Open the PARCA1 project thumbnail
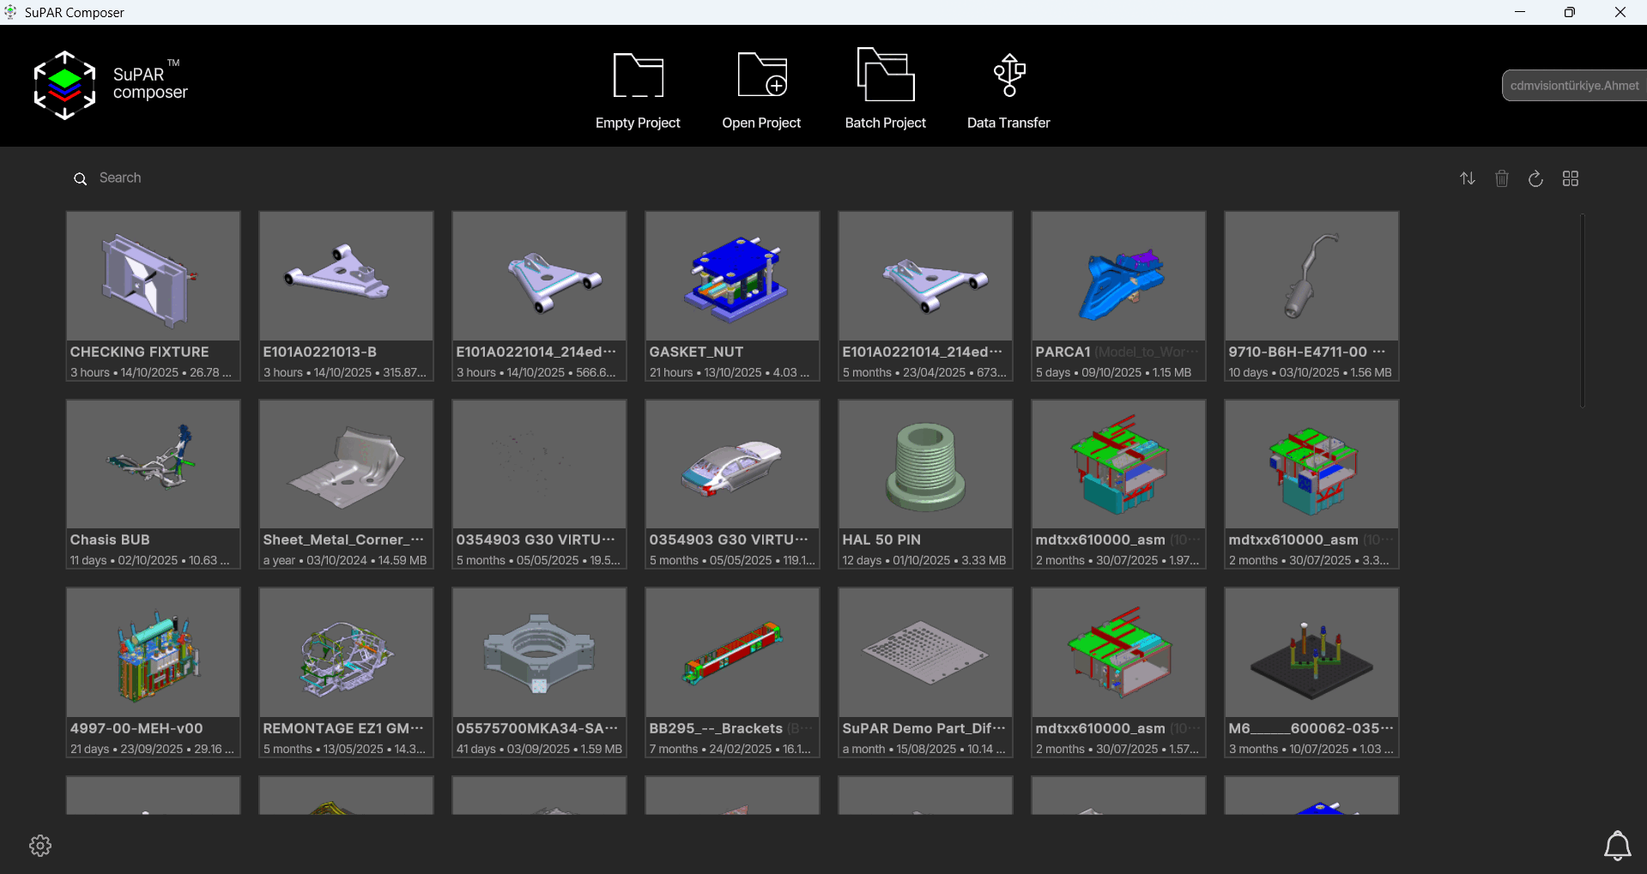The width and height of the screenshot is (1647, 874). 1118,276
